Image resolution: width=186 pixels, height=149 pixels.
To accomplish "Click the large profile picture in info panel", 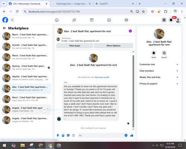I will (x=159, y=34).
